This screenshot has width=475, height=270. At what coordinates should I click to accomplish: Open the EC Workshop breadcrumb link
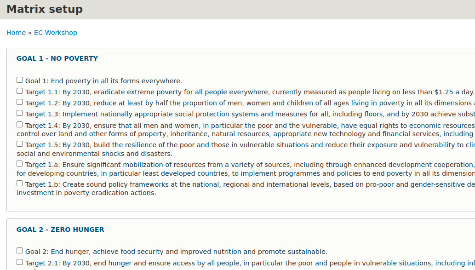(x=56, y=33)
